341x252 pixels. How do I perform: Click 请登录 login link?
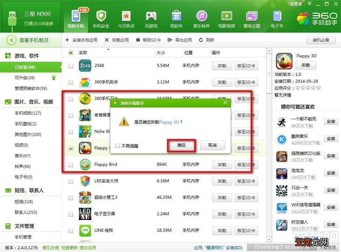click(x=296, y=4)
